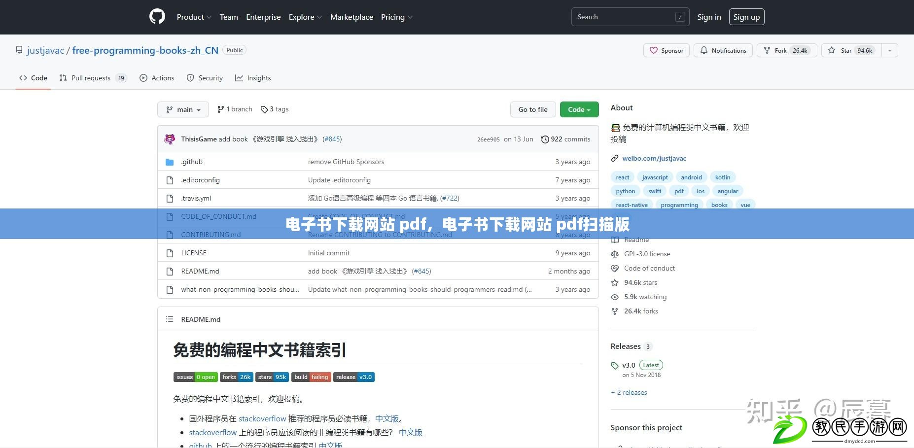Image resolution: width=914 pixels, height=448 pixels.
Task: Open the Actions tab
Action: point(157,78)
